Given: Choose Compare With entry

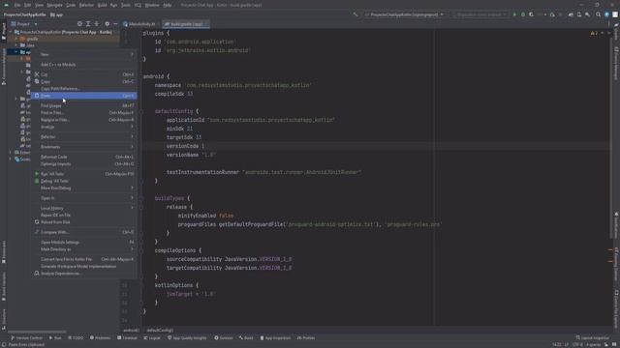Looking at the screenshot, I should pos(84,232).
